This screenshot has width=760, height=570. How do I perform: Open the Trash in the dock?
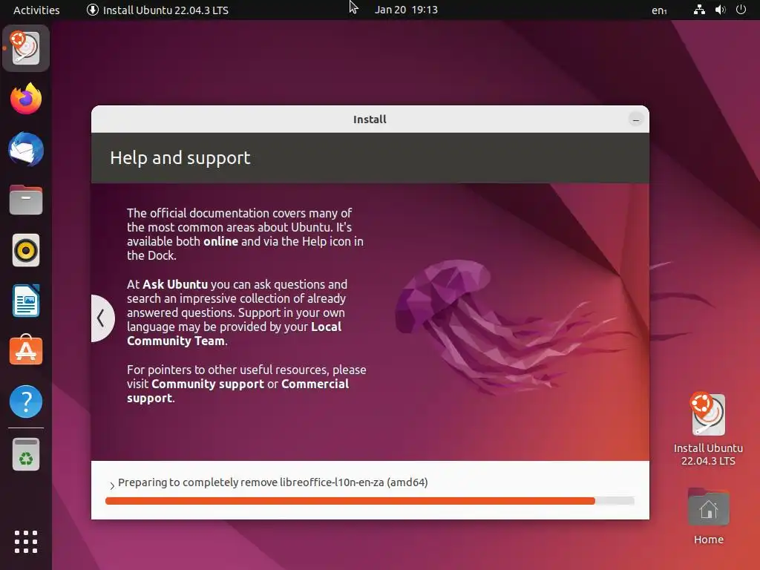26,455
